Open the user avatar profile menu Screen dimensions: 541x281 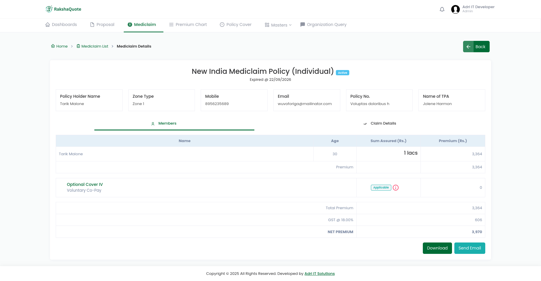456,9
